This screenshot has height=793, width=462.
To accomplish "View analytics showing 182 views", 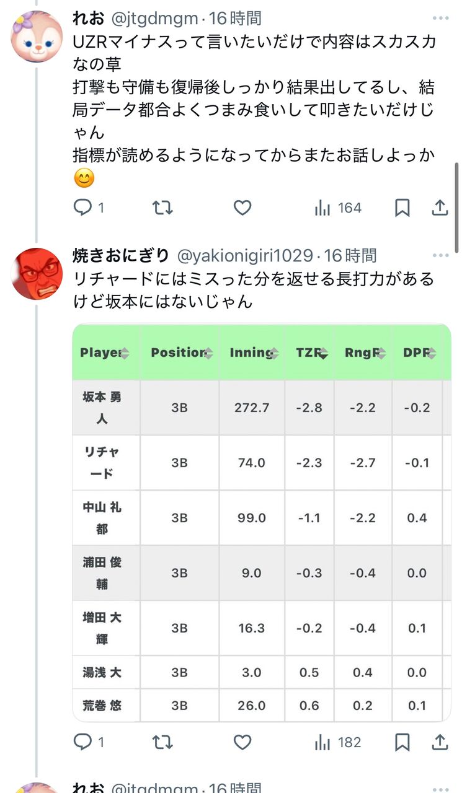I will pyautogui.click(x=338, y=742).
